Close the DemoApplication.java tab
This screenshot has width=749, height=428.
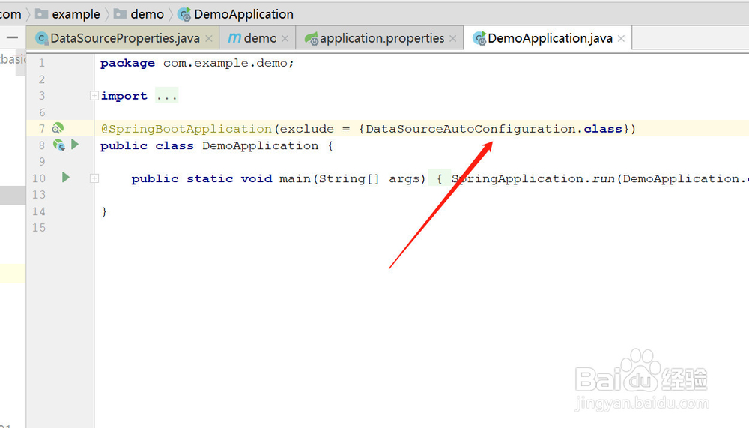[621, 39]
